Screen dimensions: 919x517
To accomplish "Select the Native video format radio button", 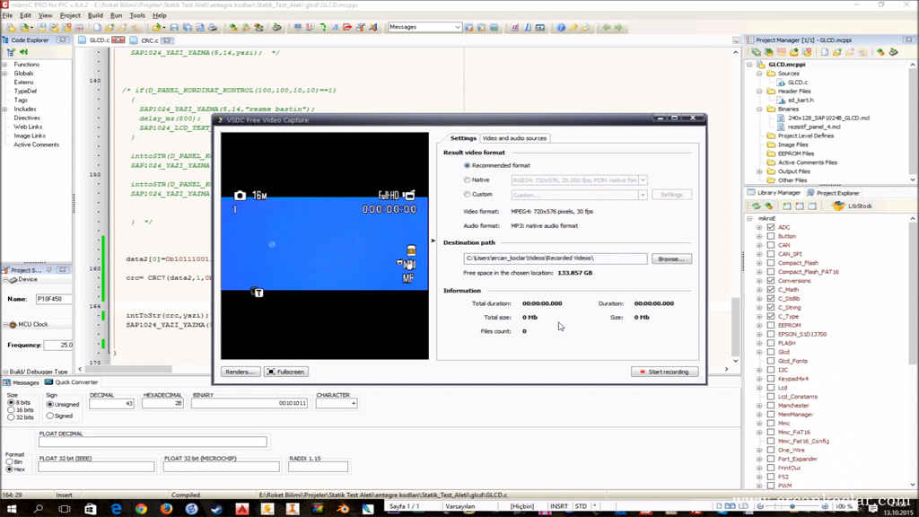I will (x=467, y=180).
